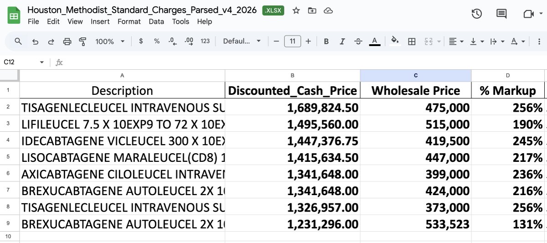Select cell with wholesale price 533,523

click(416, 224)
